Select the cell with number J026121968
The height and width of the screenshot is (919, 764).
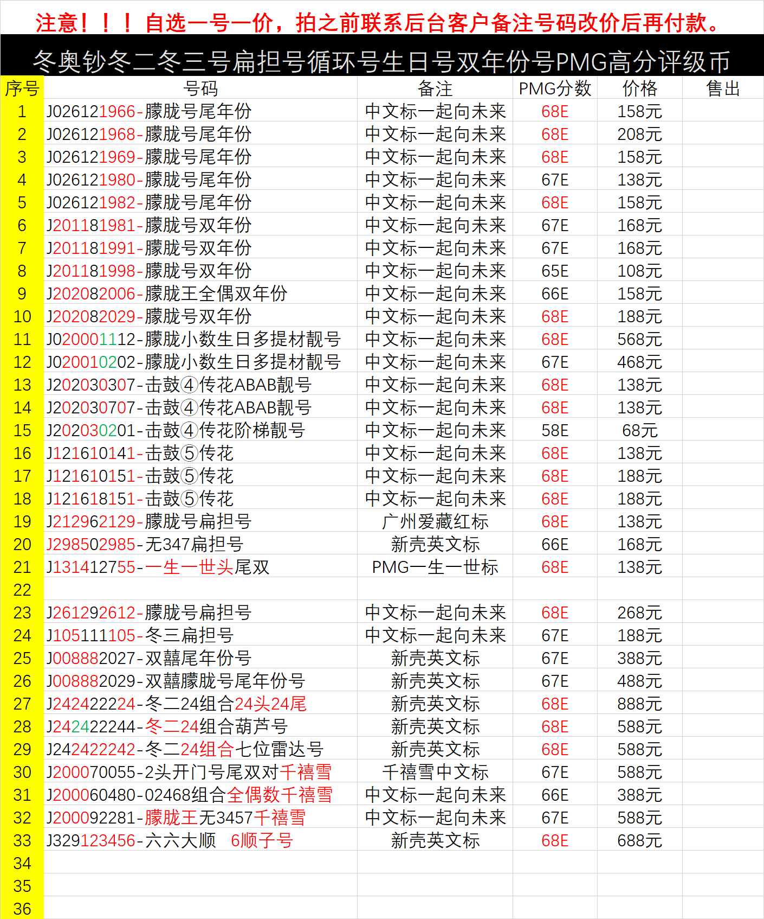coord(149,134)
